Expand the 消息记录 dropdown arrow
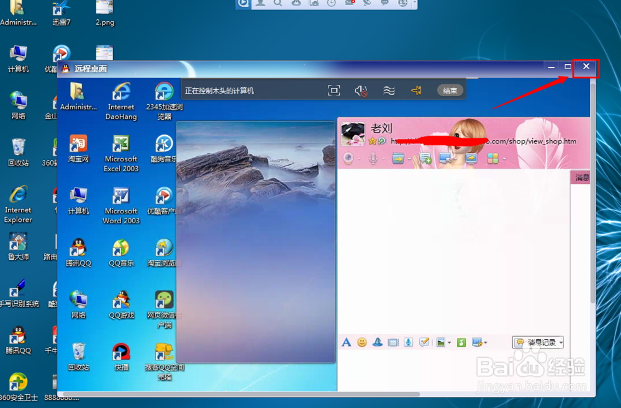 (x=561, y=343)
